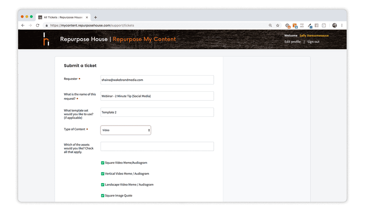Viewport: 365px width, 212px height.
Task: Click the Requester email input field
Action: [x=157, y=80]
